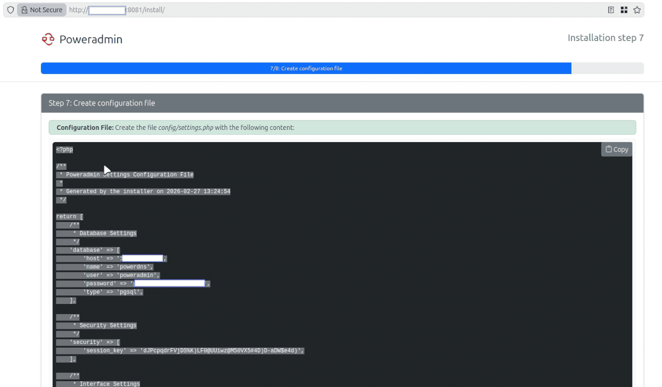Click the green Configuration File notice
This screenshot has width=662, height=387.
click(x=342, y=128)
